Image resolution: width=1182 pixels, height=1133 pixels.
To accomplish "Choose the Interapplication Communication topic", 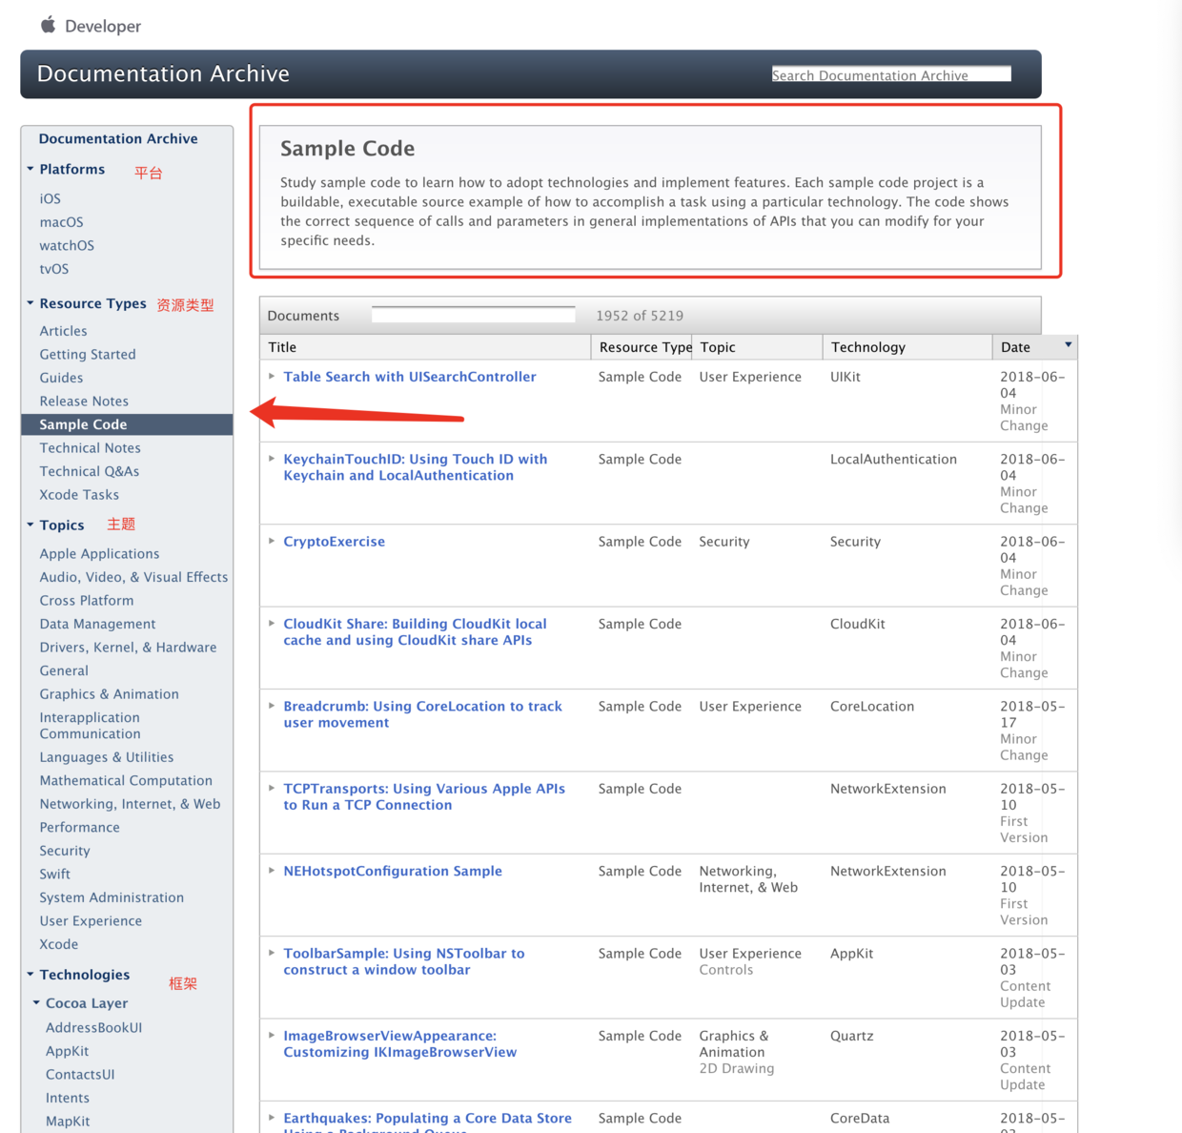I will click(90, 726).
